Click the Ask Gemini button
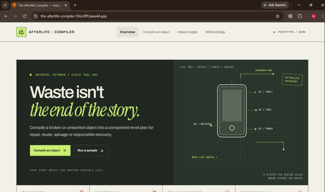The width and height of the screenshot is (325, 192). pyautogui.click(x=275, y=5)
